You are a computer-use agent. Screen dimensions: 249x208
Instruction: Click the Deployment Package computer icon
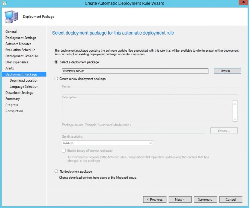click(x=11, y=16)
